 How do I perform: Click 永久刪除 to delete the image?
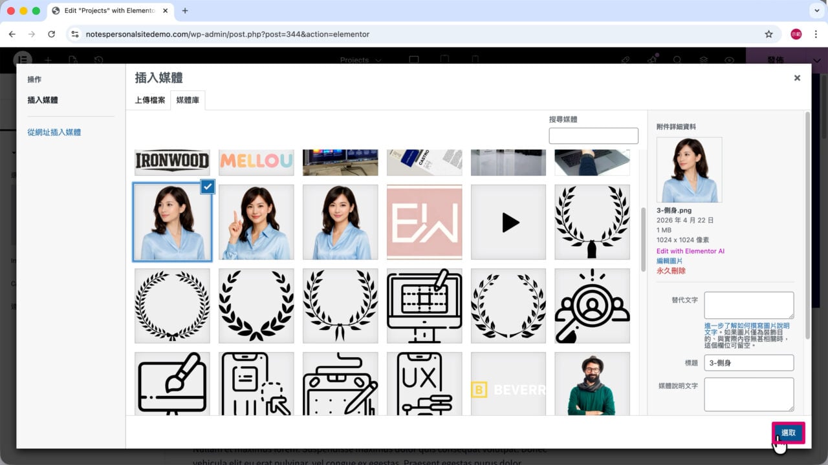[671, 271]
